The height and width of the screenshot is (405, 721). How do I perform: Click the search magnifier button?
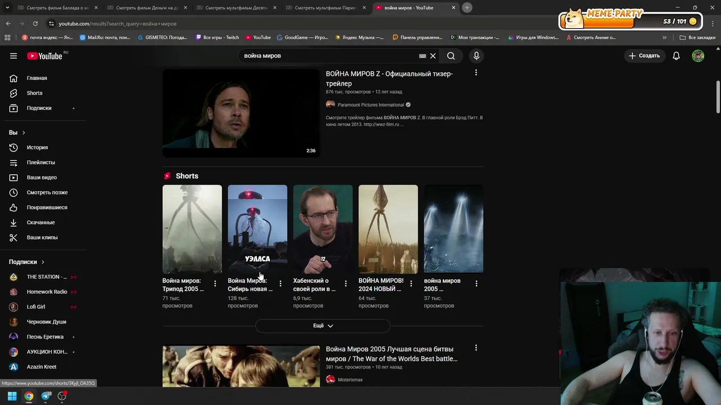(x=451, y=56)
